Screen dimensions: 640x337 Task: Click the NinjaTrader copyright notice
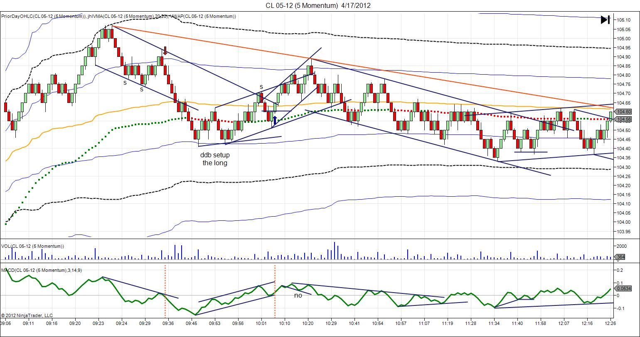(27, 315)
